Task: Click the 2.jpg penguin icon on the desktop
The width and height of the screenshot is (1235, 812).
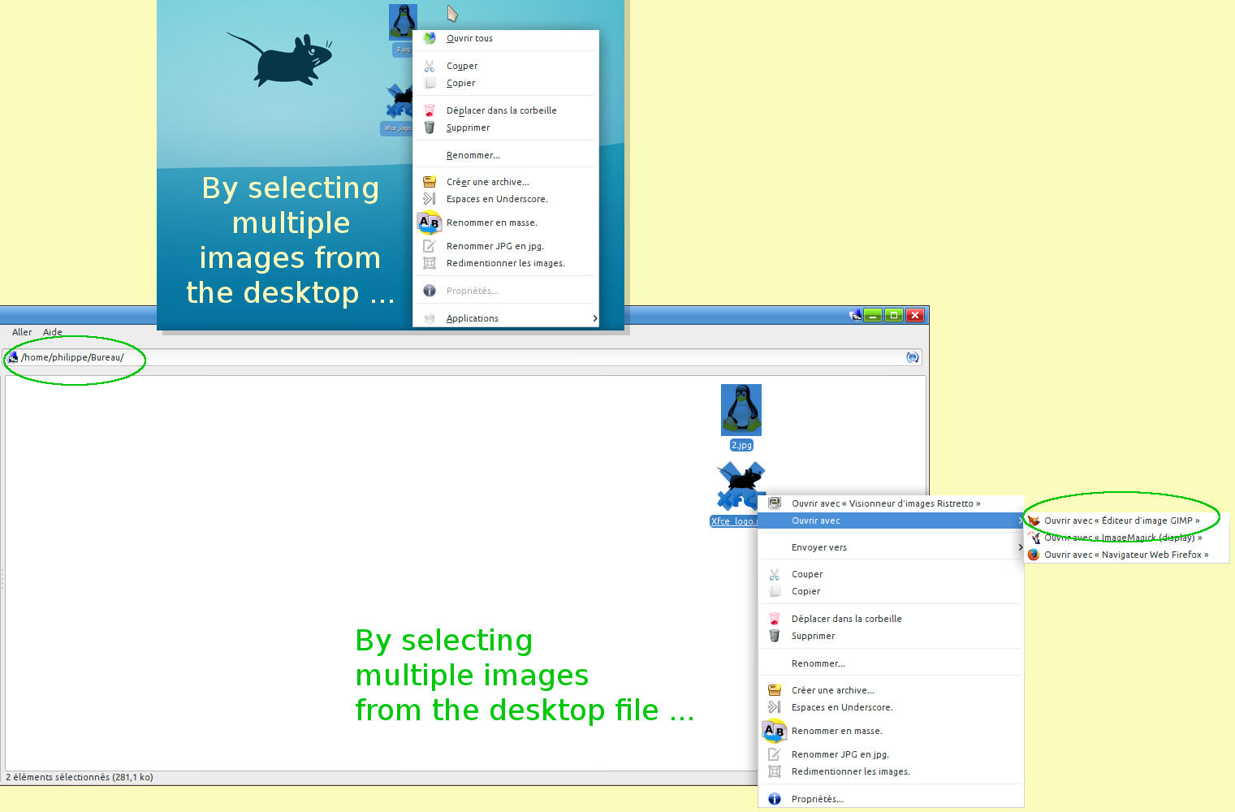Action: click(x=403, y=23)
